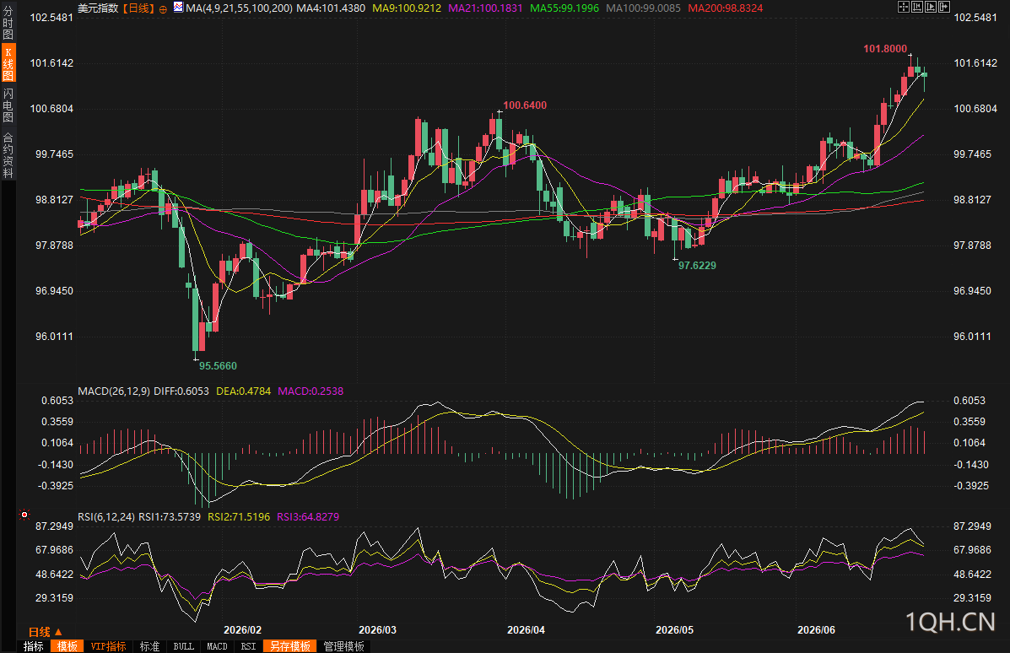Image resolution: width=1010 pixels, height=653 pixels.
Task: Open 合约资料 in the sidebar
Action: click(x=8, y=154)
